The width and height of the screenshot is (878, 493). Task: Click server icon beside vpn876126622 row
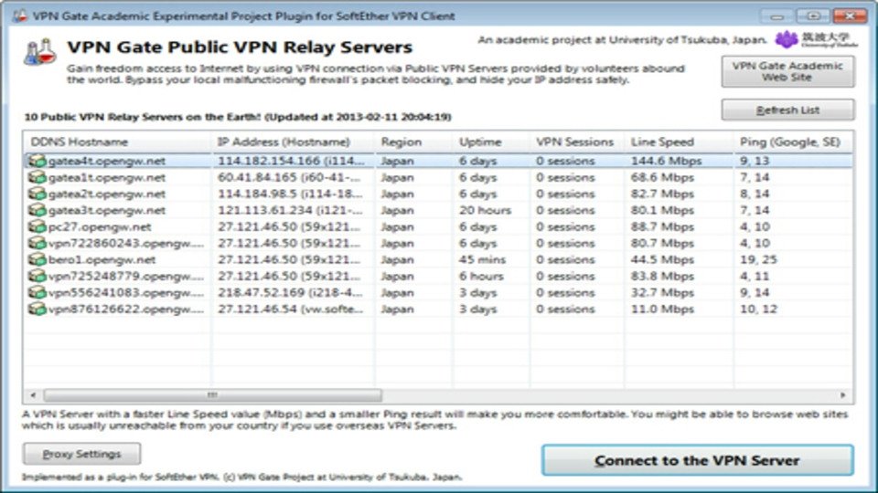point(37,309)
